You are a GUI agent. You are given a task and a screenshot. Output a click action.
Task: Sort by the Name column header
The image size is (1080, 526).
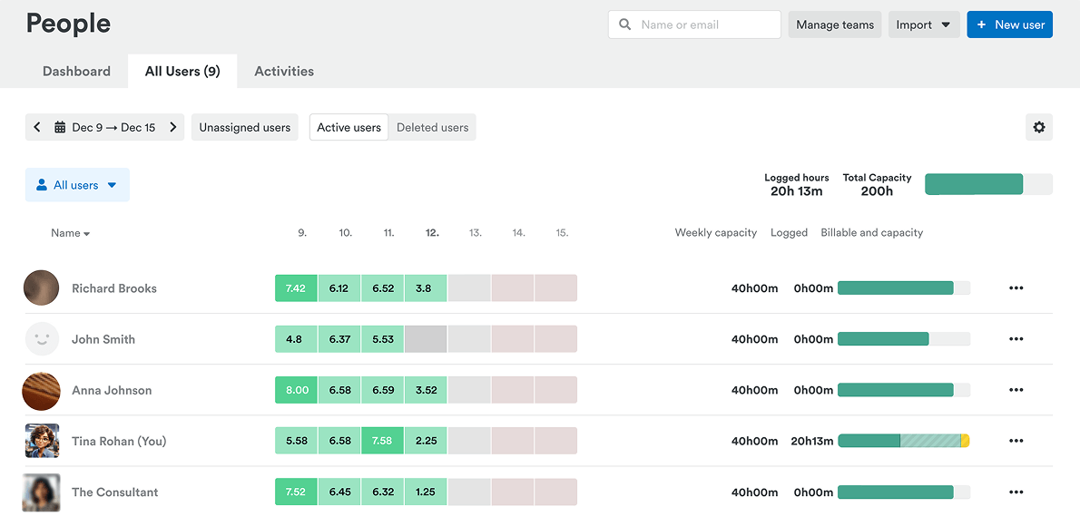(70, 233)
